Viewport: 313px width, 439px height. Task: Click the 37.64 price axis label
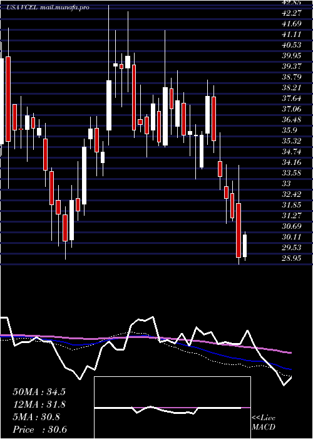coord(292,98)
